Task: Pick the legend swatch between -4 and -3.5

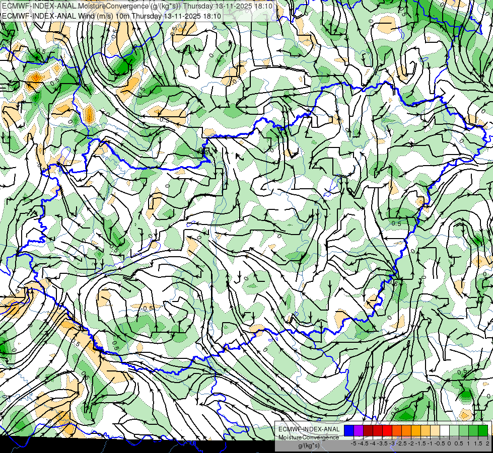Action: coord(378,431)
